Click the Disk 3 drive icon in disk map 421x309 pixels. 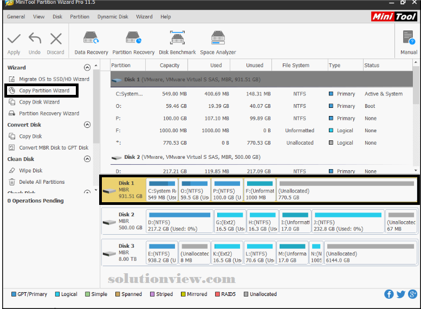pyautogui.click(x=109, y=254)
